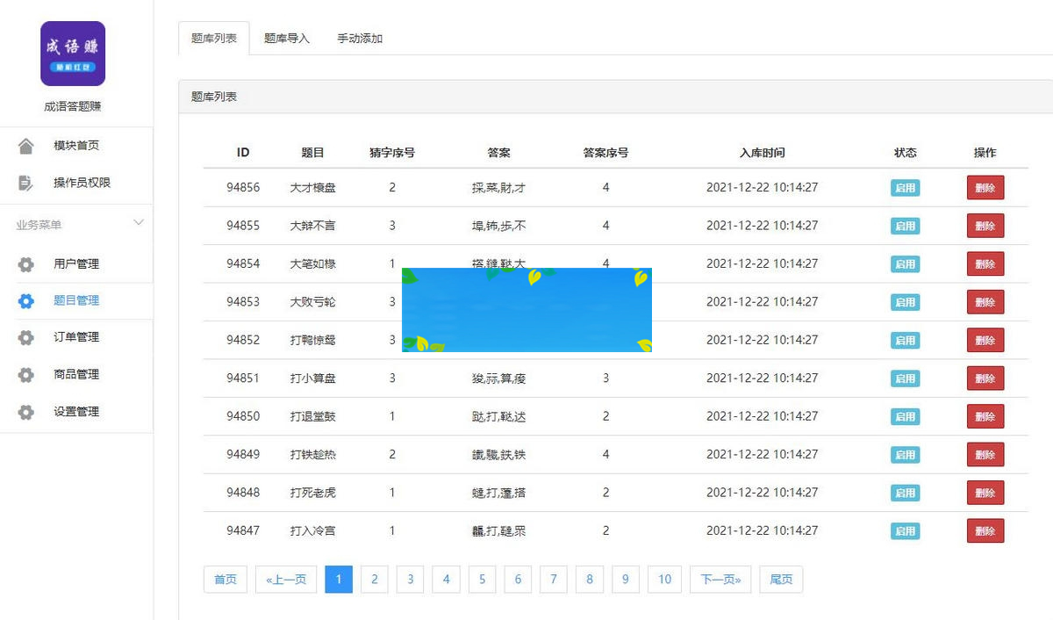Toggle 启用 status for question ID 94856
This screenshot has height=620, width=1053.
905,187
